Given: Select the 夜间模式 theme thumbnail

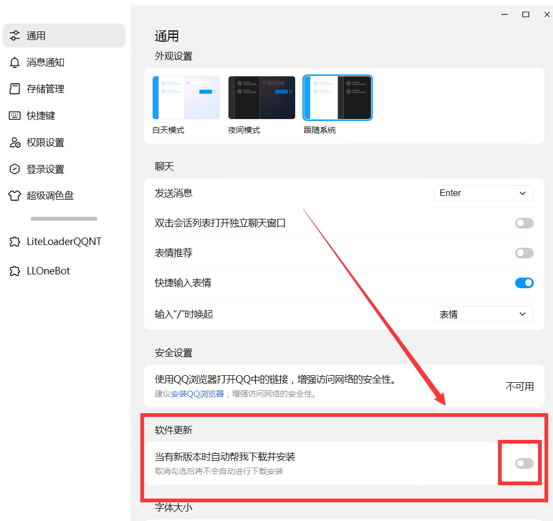Looking at the screenshot, I should pos(262,98).
